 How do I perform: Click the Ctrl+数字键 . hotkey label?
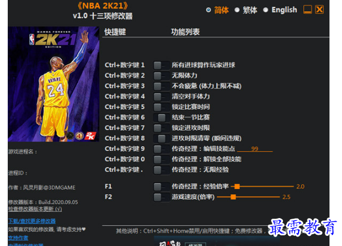pos(124,170)
